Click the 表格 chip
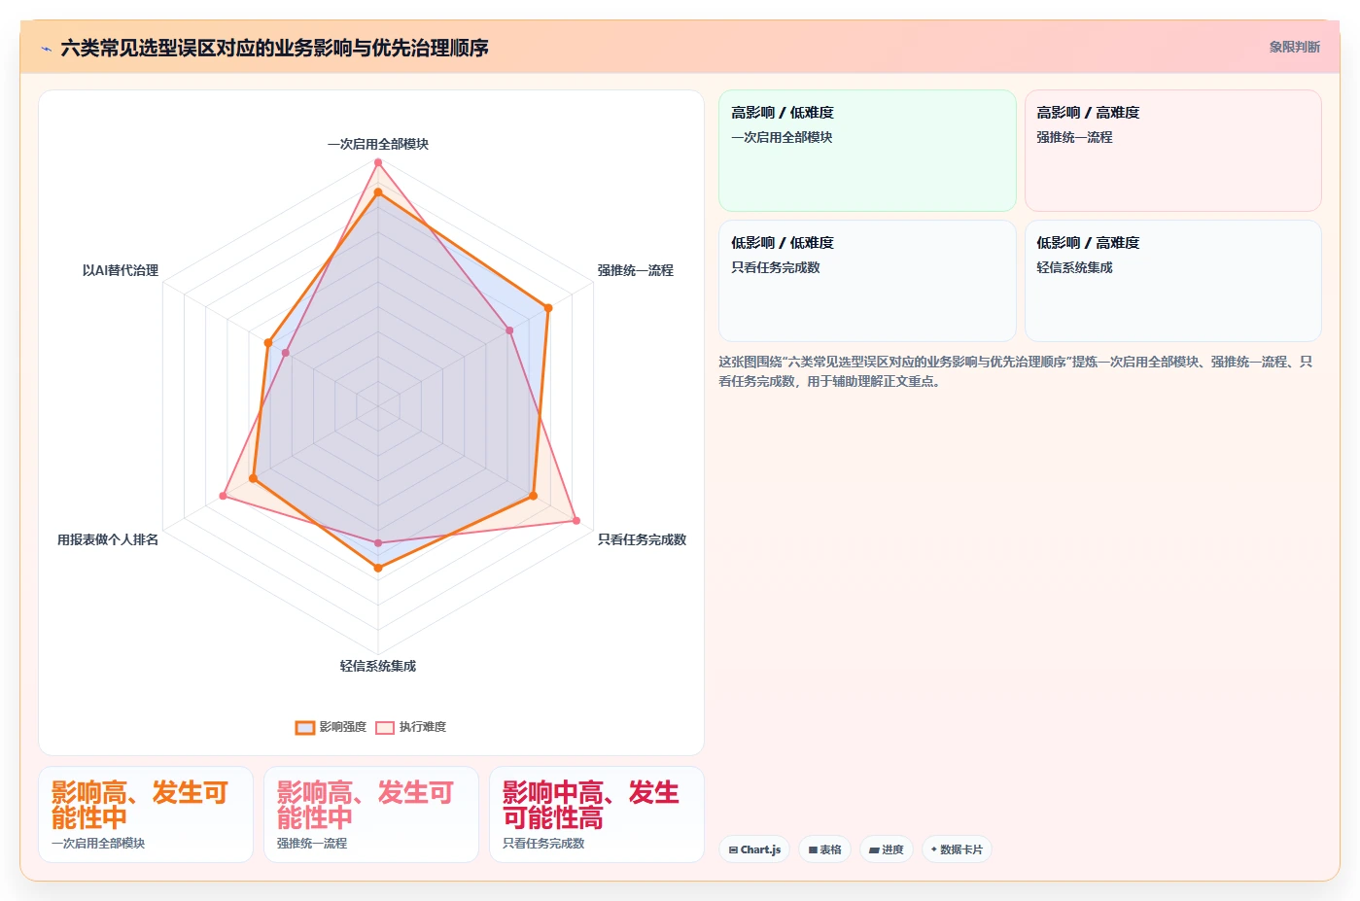This screenshot has height=901, width=1360. (x=825, y=849)
